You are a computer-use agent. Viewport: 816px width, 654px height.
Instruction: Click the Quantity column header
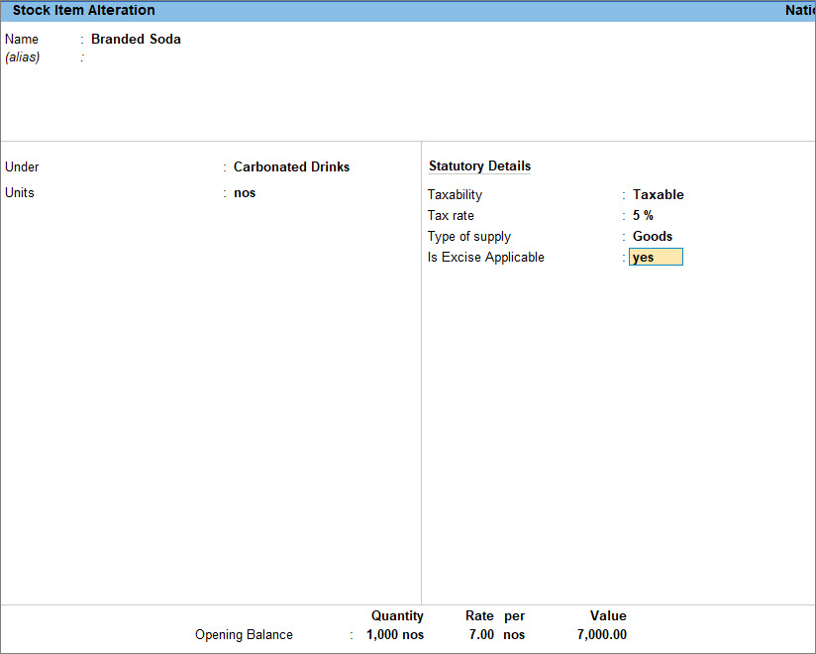(397, 615)
